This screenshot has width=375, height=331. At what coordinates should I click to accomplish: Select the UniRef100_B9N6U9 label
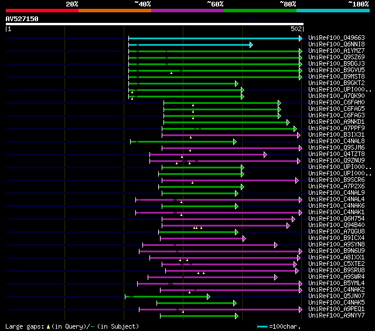pos(336,251)
